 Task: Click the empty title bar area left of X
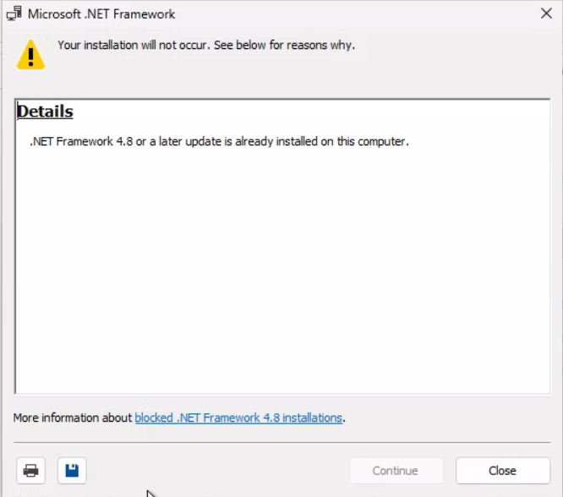pos(355,14)
